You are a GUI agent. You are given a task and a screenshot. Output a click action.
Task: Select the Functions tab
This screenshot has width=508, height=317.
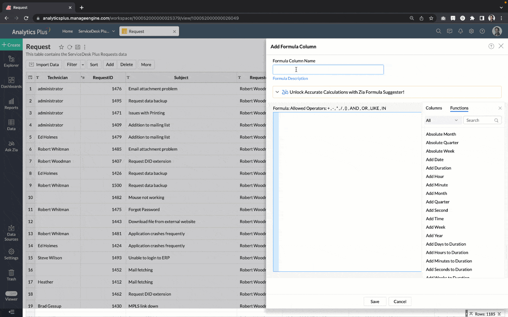459,108
